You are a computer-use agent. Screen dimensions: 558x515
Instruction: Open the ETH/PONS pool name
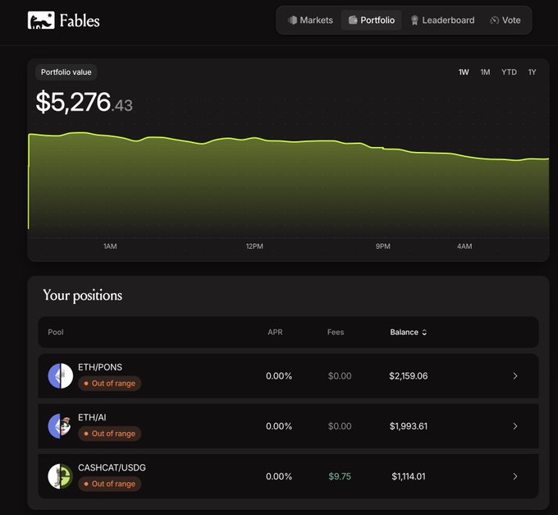pyautogui.click(x=100, y=367)
